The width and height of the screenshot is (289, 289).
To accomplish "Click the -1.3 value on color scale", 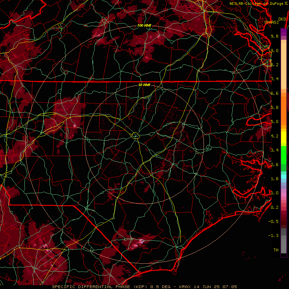I will (273, 236).
